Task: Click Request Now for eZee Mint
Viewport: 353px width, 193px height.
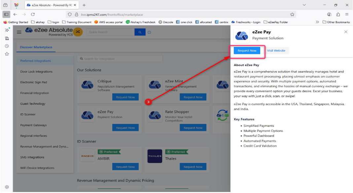Action: point(193,97)
